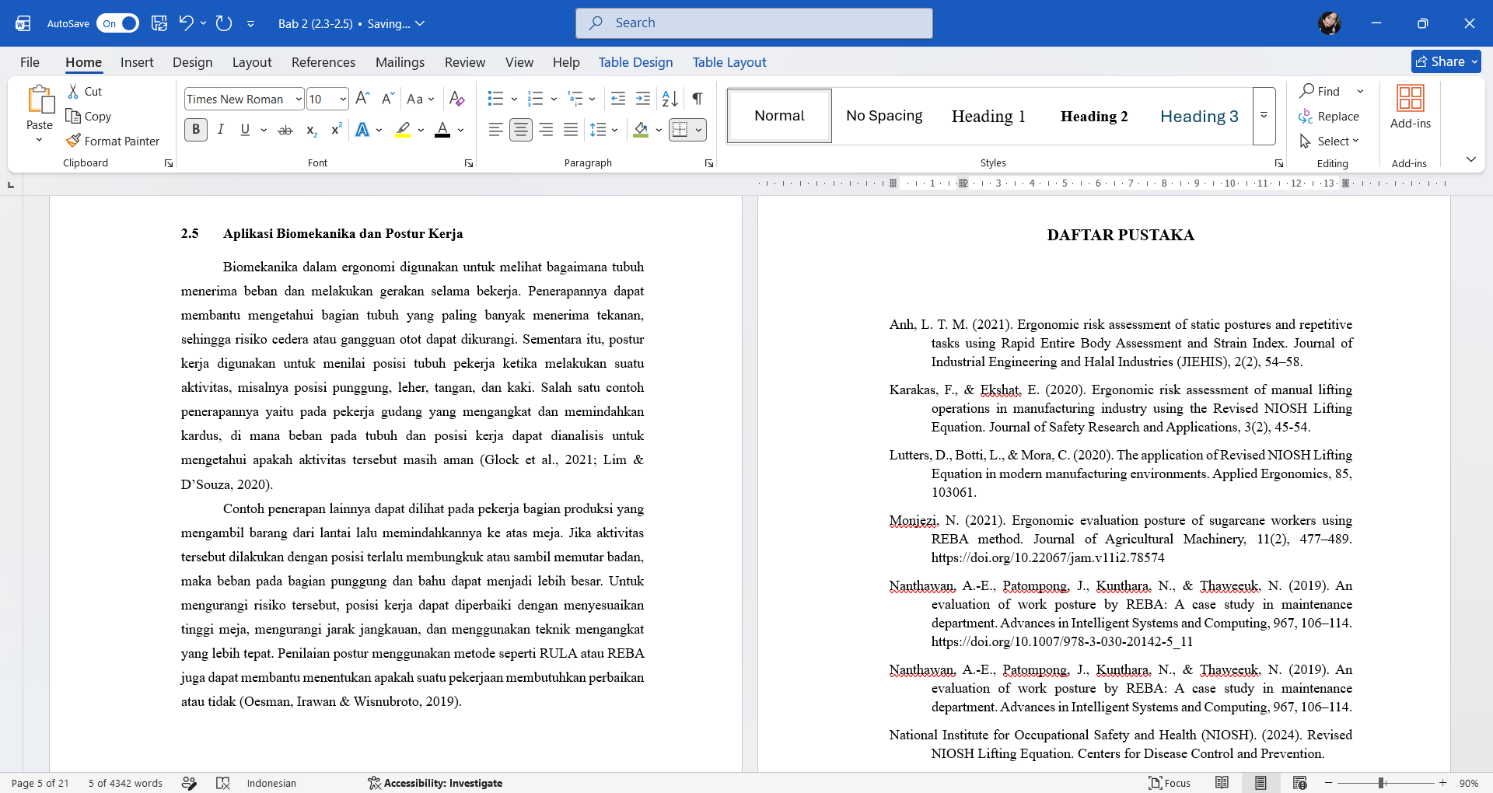Viewport: 1493px width, 793px height.
Task: Click Replace in Editing group
Action: click(1329, 116)
